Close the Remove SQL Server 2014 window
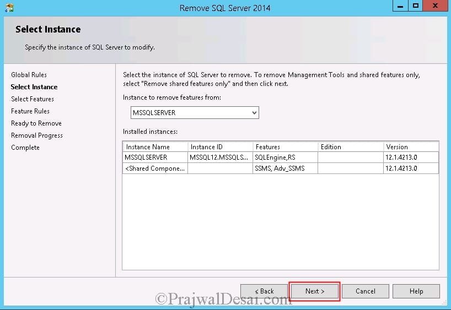This screenshot has width=451, height=310. coord(435,6)
